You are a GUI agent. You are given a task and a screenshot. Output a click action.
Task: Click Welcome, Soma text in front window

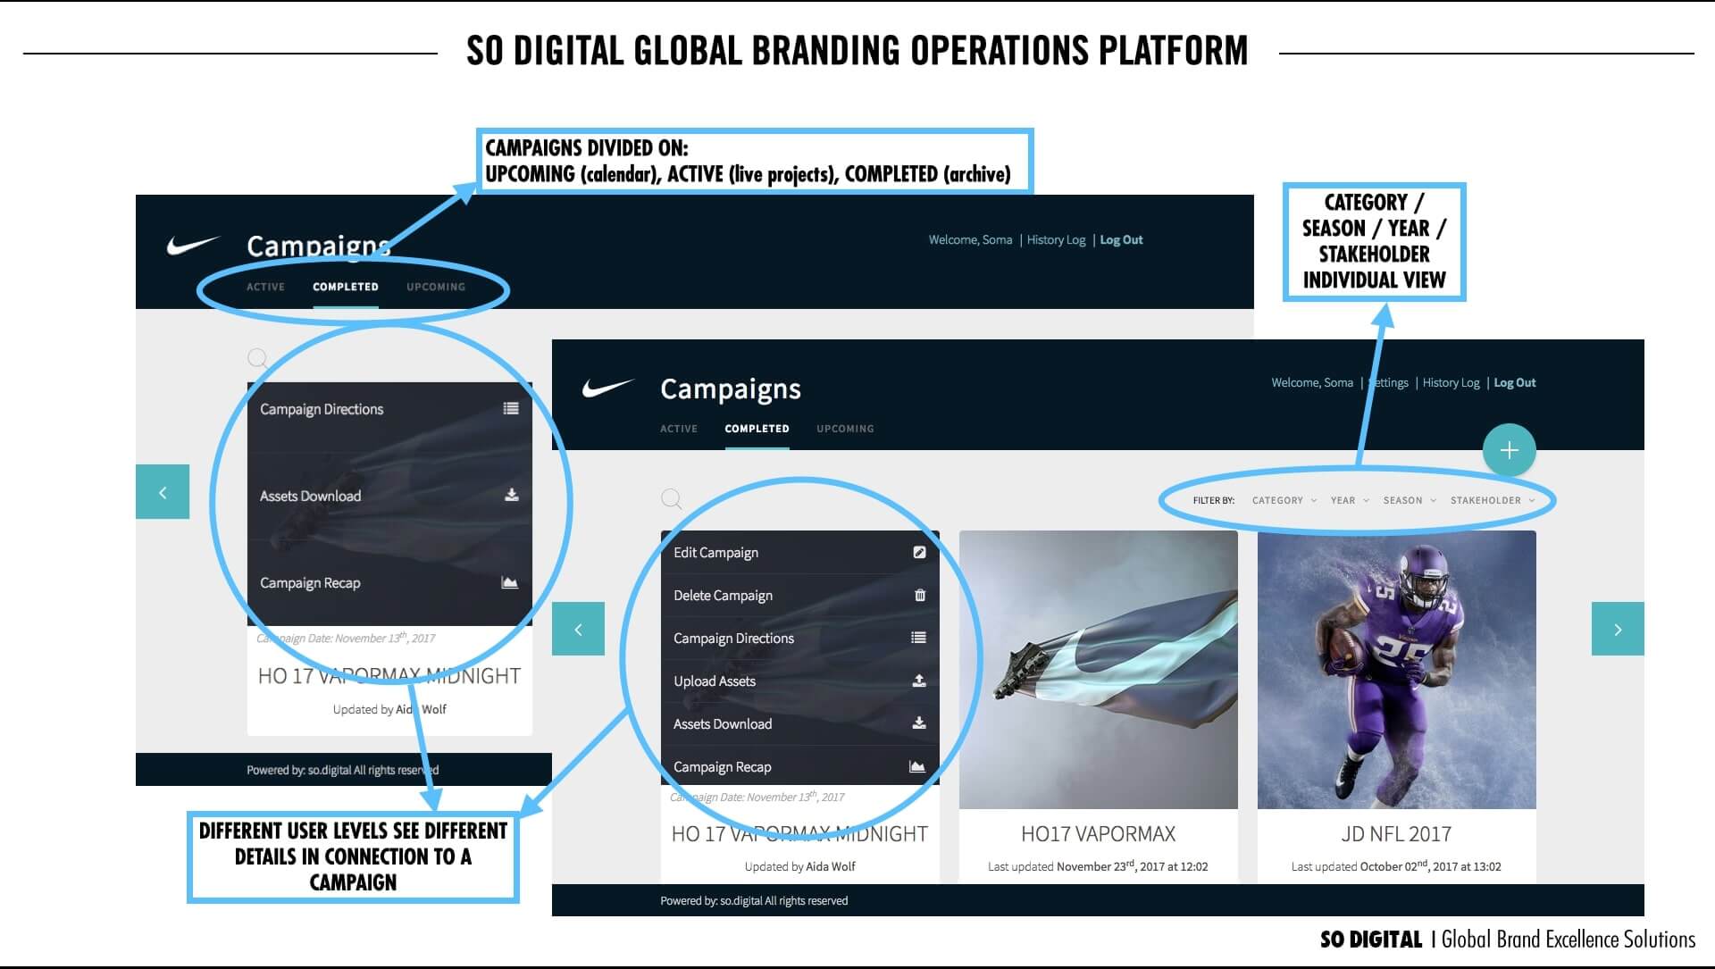[1312, 382]
